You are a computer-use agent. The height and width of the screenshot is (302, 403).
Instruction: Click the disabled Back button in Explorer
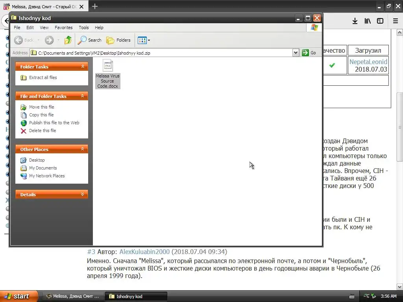(x=24, y=40)
